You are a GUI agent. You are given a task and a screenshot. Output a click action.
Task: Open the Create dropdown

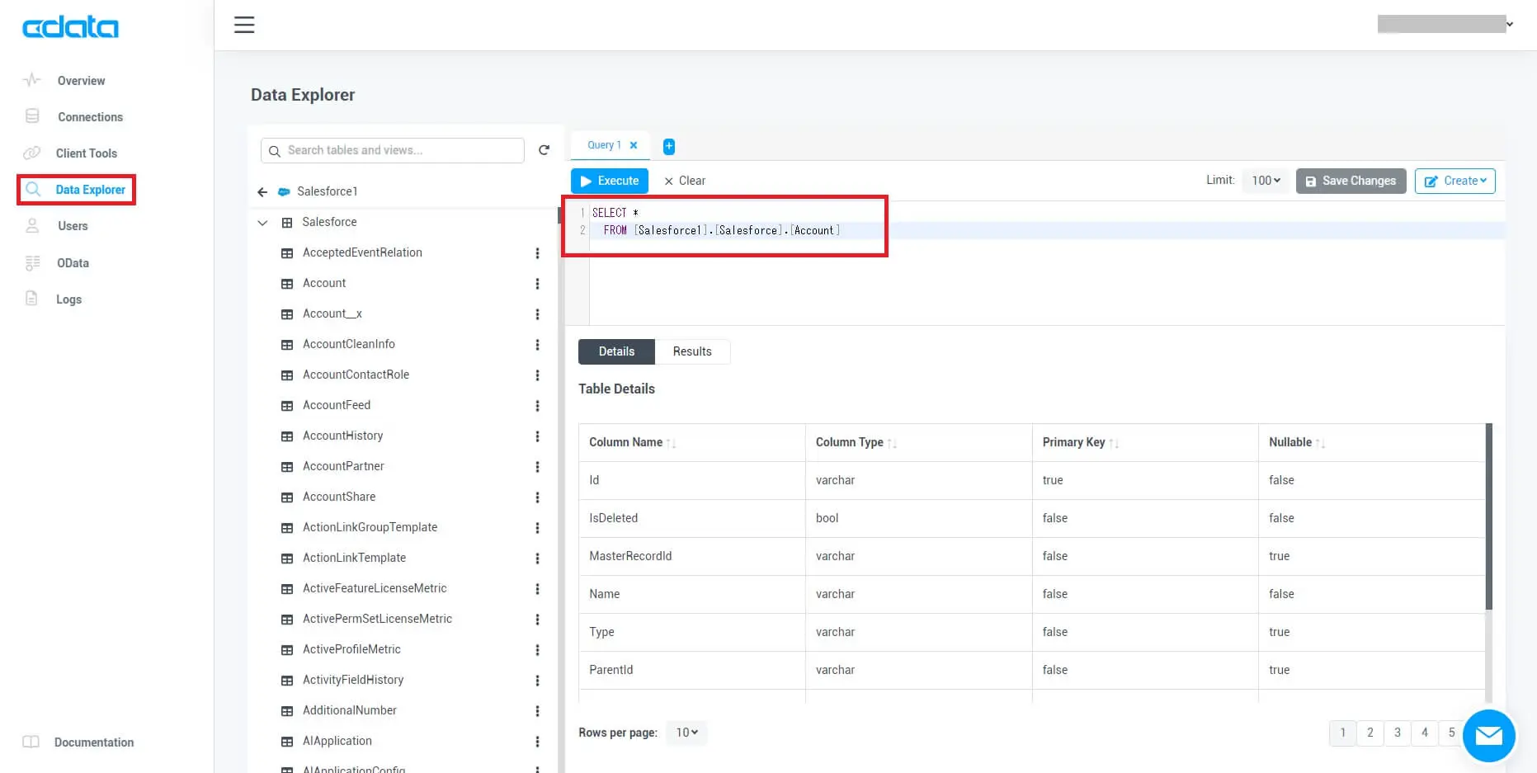1454,181
